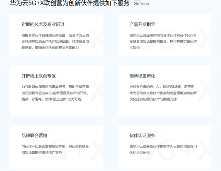The width and height of the screenshot is (221, 171).
Task: Click the description under 创新场景孵化
Action: (163, 93)
